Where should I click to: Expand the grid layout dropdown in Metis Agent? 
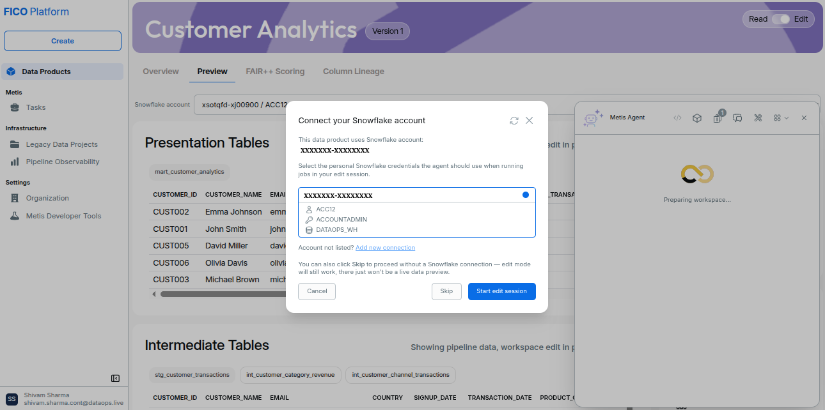[x=781, y=118]
